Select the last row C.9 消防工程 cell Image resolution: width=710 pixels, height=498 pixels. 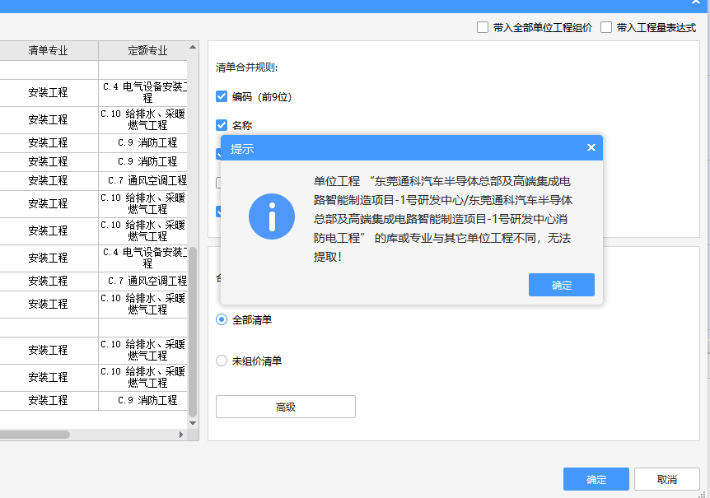tap(143, 401)
